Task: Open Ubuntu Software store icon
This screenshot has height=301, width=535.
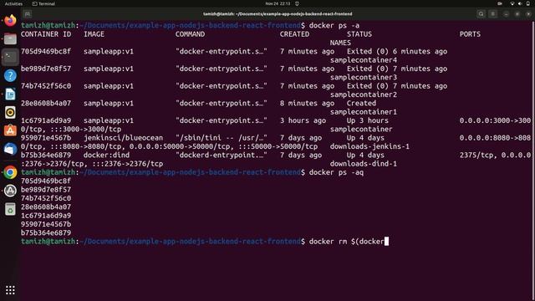Action: pos(10,130)
